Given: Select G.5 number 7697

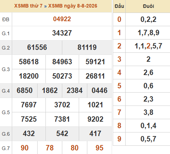Looking at the screenshot, I should 29,105.
